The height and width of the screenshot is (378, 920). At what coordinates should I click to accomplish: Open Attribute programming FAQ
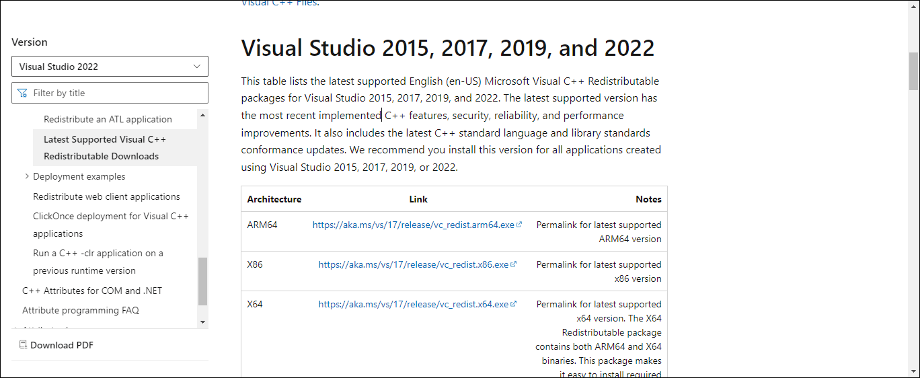(x=80, y=310)
